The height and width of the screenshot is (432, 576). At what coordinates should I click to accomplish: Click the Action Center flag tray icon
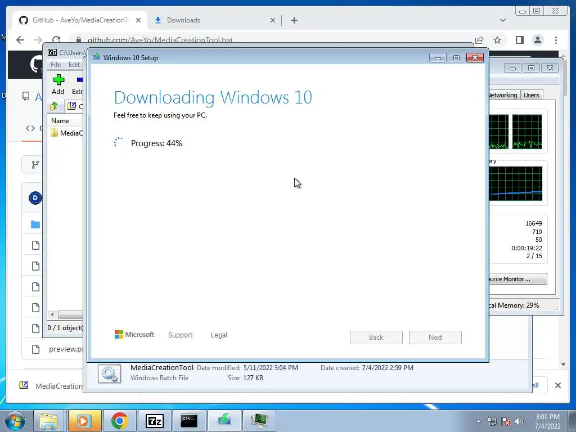[x=506, y=421]
